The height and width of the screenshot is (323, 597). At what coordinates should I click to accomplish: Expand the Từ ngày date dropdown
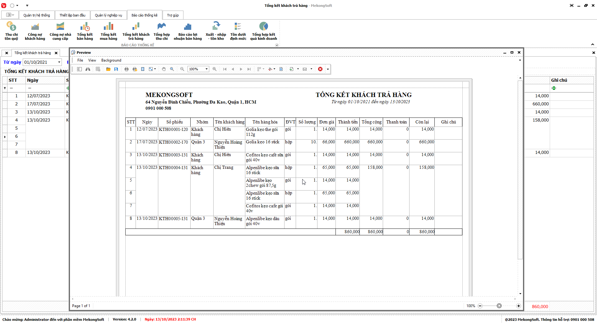[x=59, y=62]
